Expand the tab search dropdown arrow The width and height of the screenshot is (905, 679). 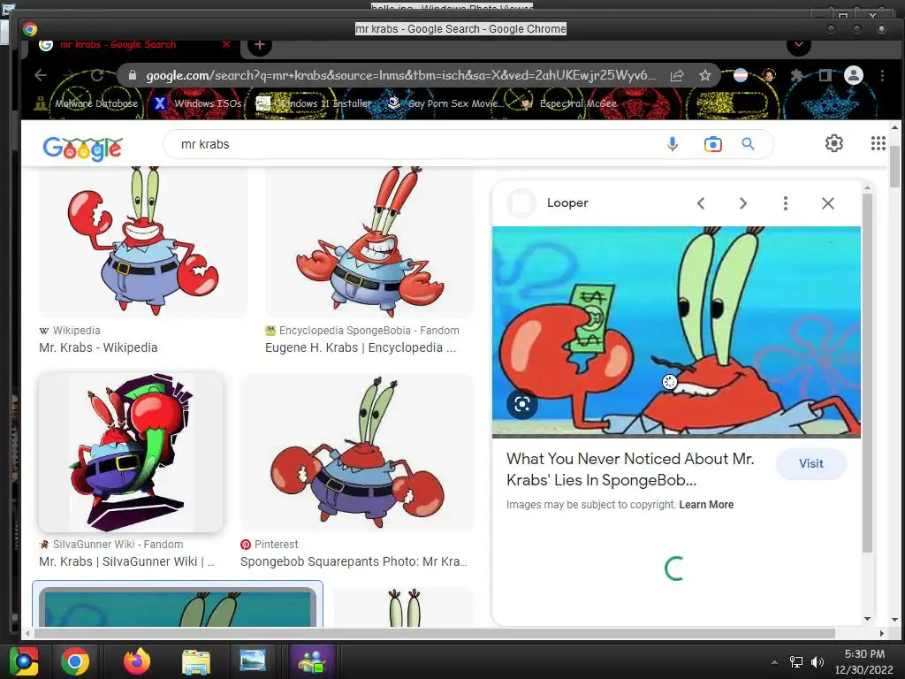799,45
